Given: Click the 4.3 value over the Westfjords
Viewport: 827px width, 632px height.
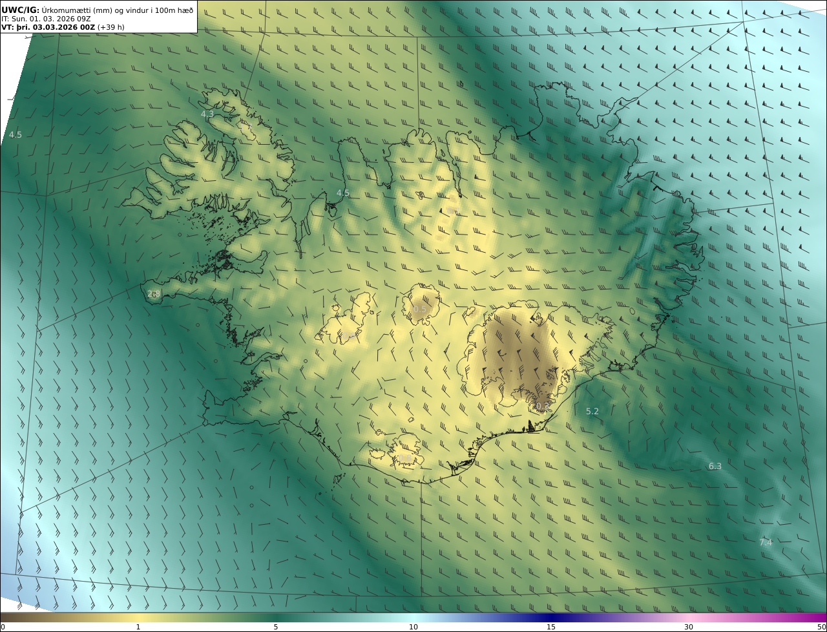Looking at the screenshot, I should 207,114.
